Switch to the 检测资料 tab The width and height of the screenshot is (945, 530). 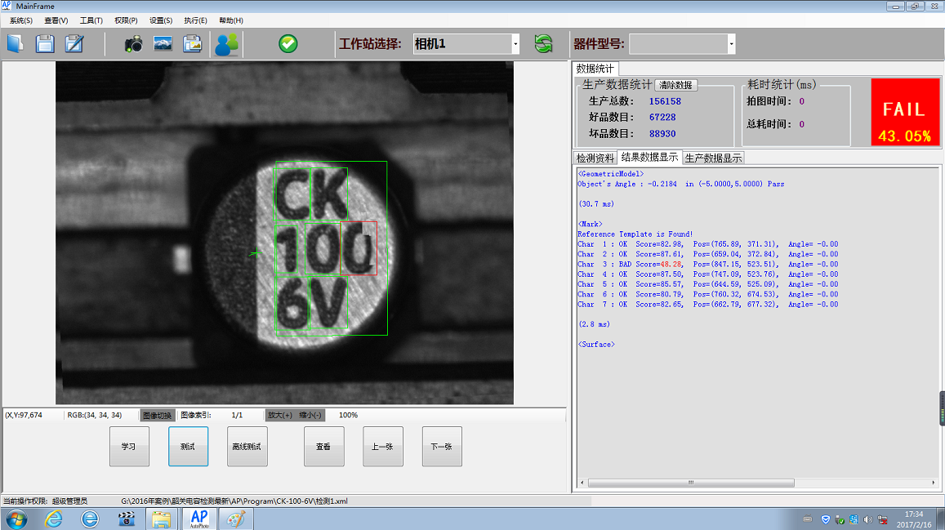tap(595, 158)
